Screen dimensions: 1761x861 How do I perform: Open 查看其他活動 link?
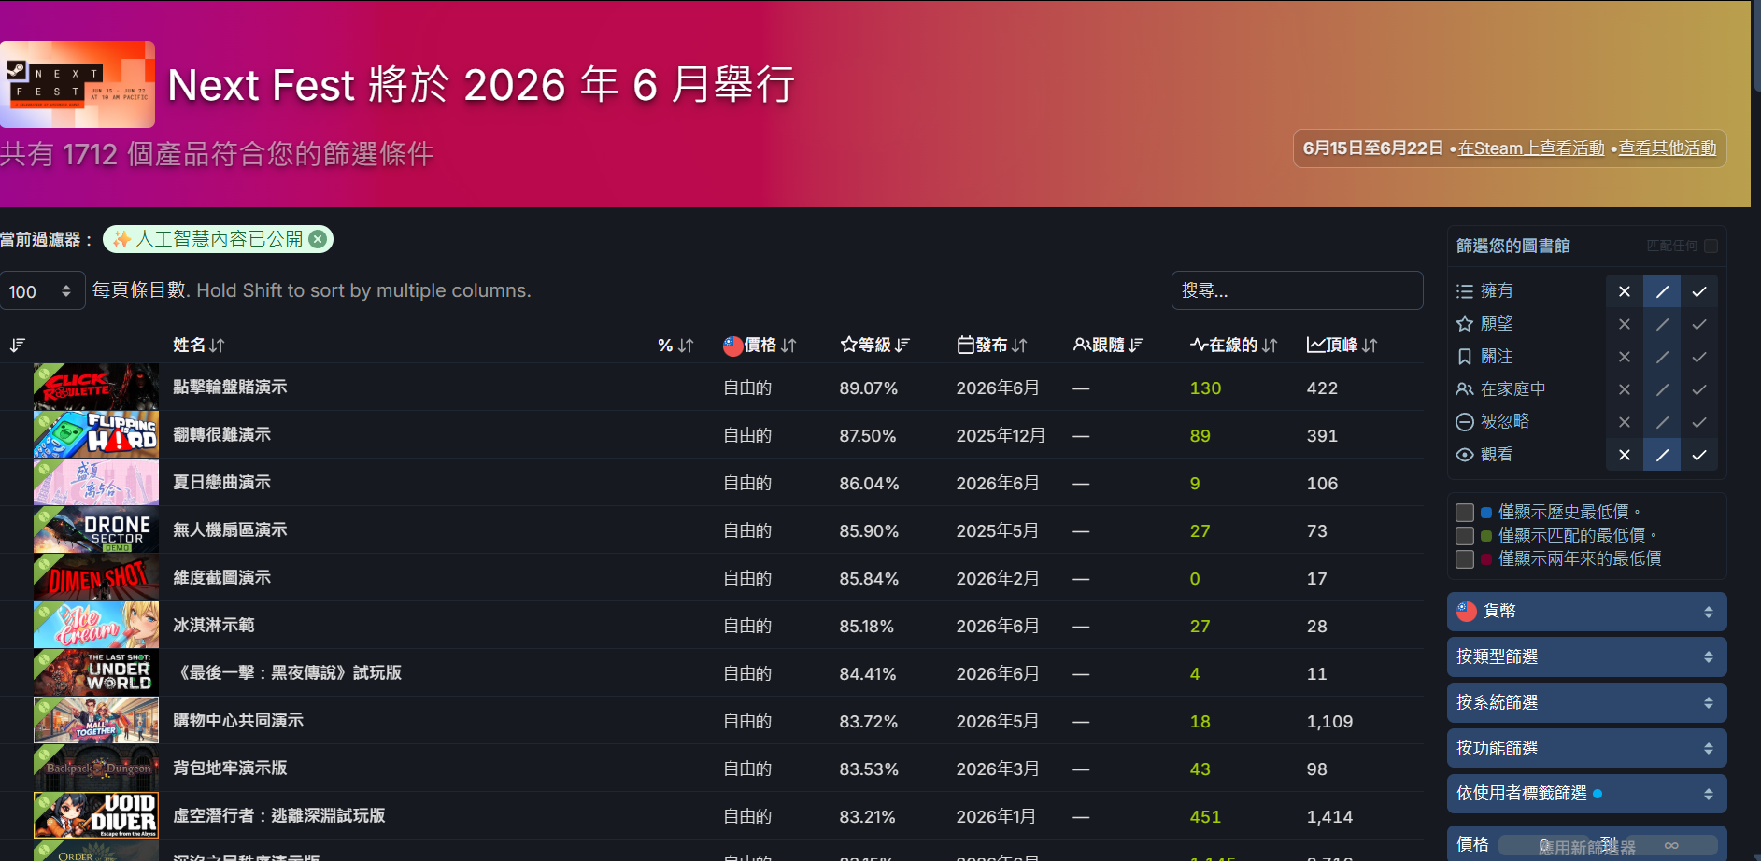(1668, 148)
